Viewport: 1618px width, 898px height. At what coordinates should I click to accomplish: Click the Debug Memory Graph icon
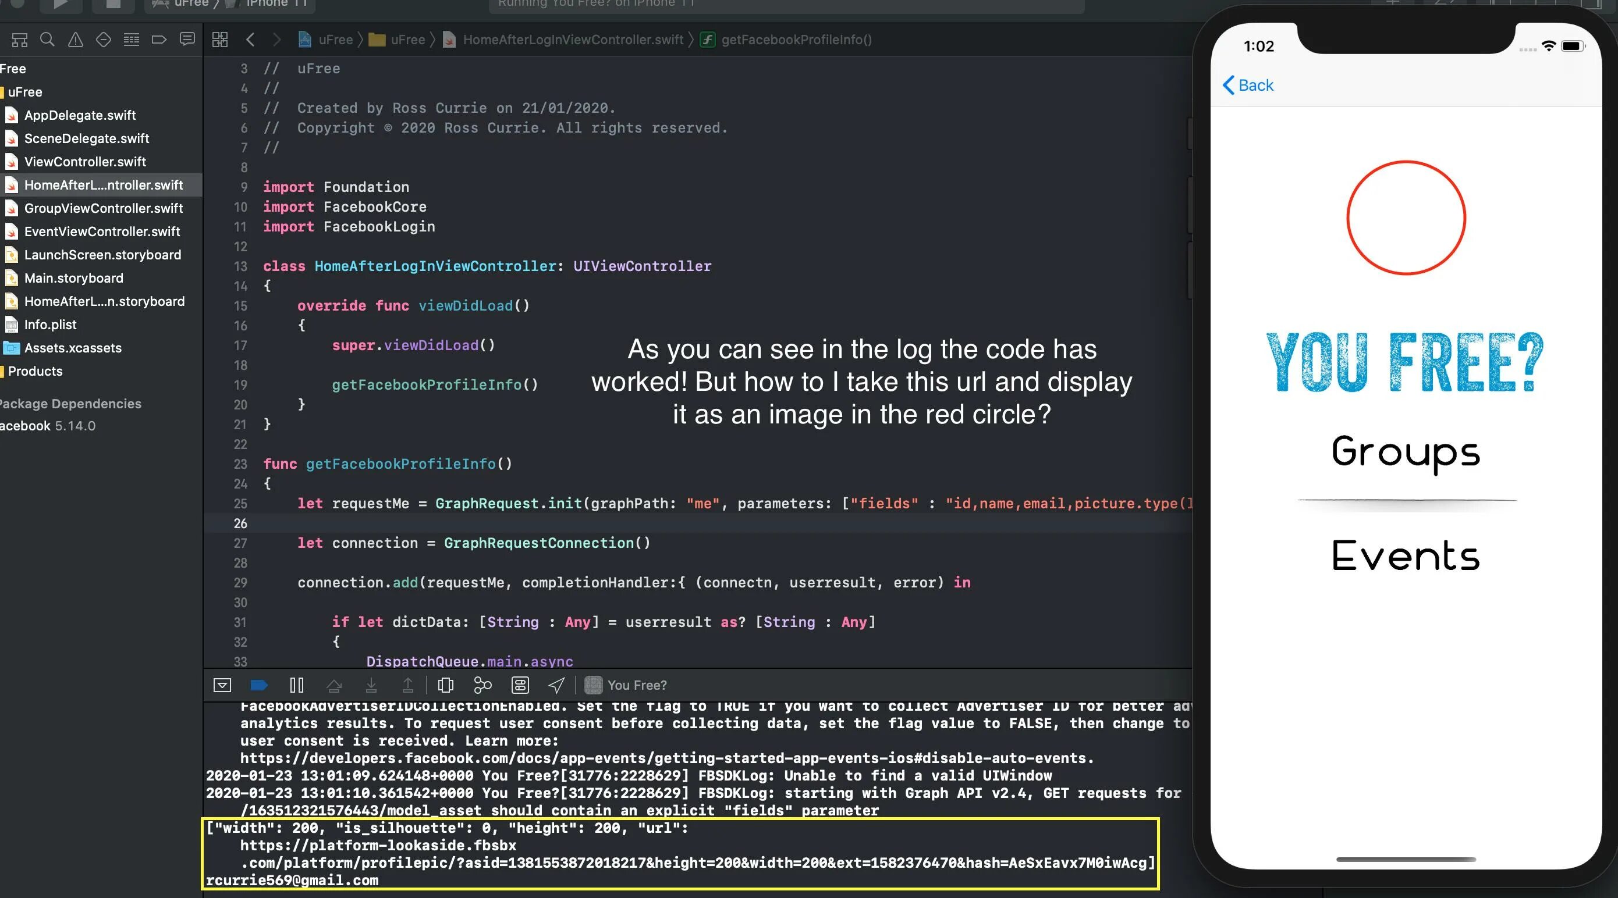pos(482,685)
